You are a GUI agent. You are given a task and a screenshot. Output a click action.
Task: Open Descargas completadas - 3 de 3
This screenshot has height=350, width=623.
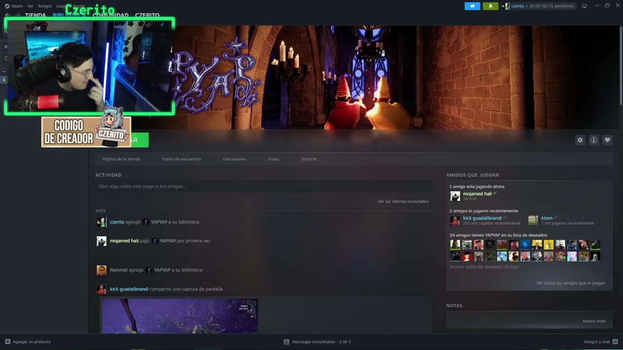coord(321,342)
